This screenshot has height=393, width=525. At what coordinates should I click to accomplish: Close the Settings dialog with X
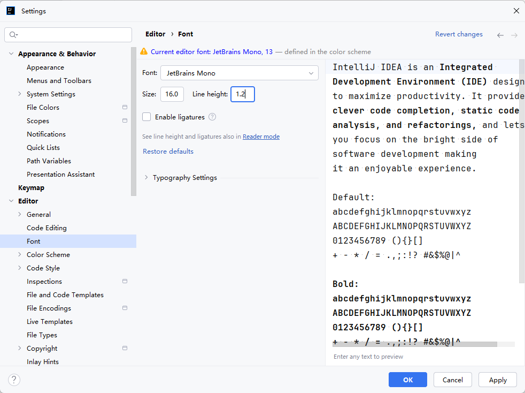(516, 11)
